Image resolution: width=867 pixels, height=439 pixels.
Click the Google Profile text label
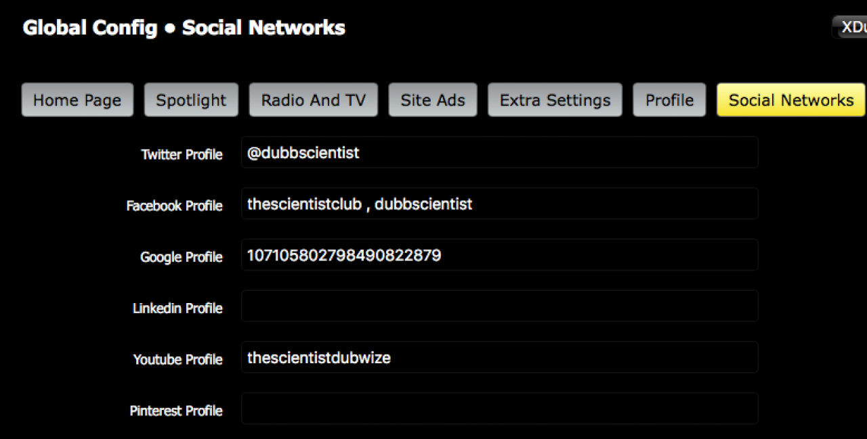(x=181, y=257)
